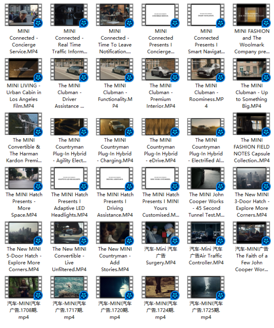Screen dimensions: 274x328
Task: Select MINI Clubman Functionality.MP4 video icon
Action: (115, 69)
